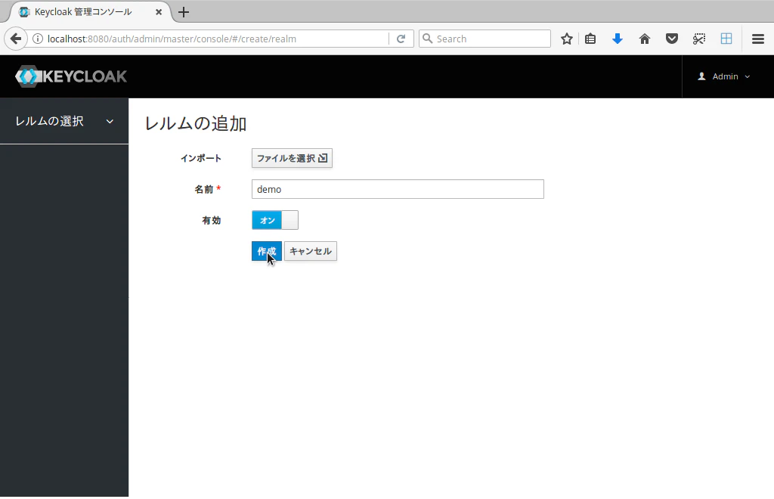Show bookmarks list icon in toolbar

(590, 39)
